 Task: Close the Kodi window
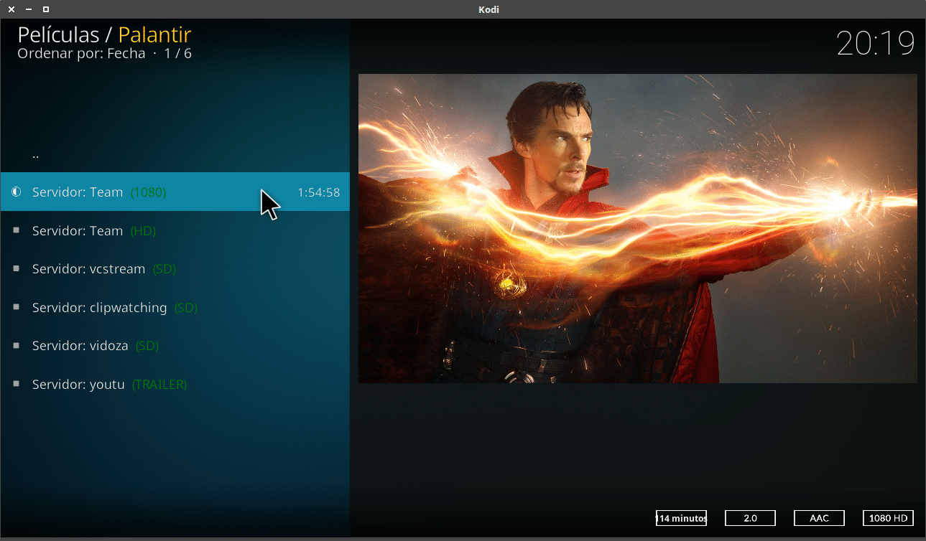point(11,9)
